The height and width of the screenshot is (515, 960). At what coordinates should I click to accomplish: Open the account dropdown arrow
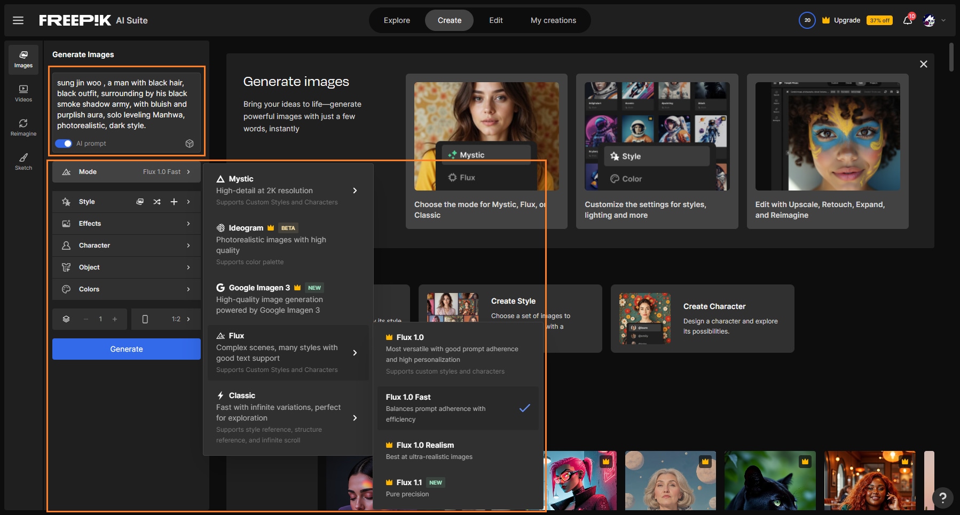(x=943, y=20)
